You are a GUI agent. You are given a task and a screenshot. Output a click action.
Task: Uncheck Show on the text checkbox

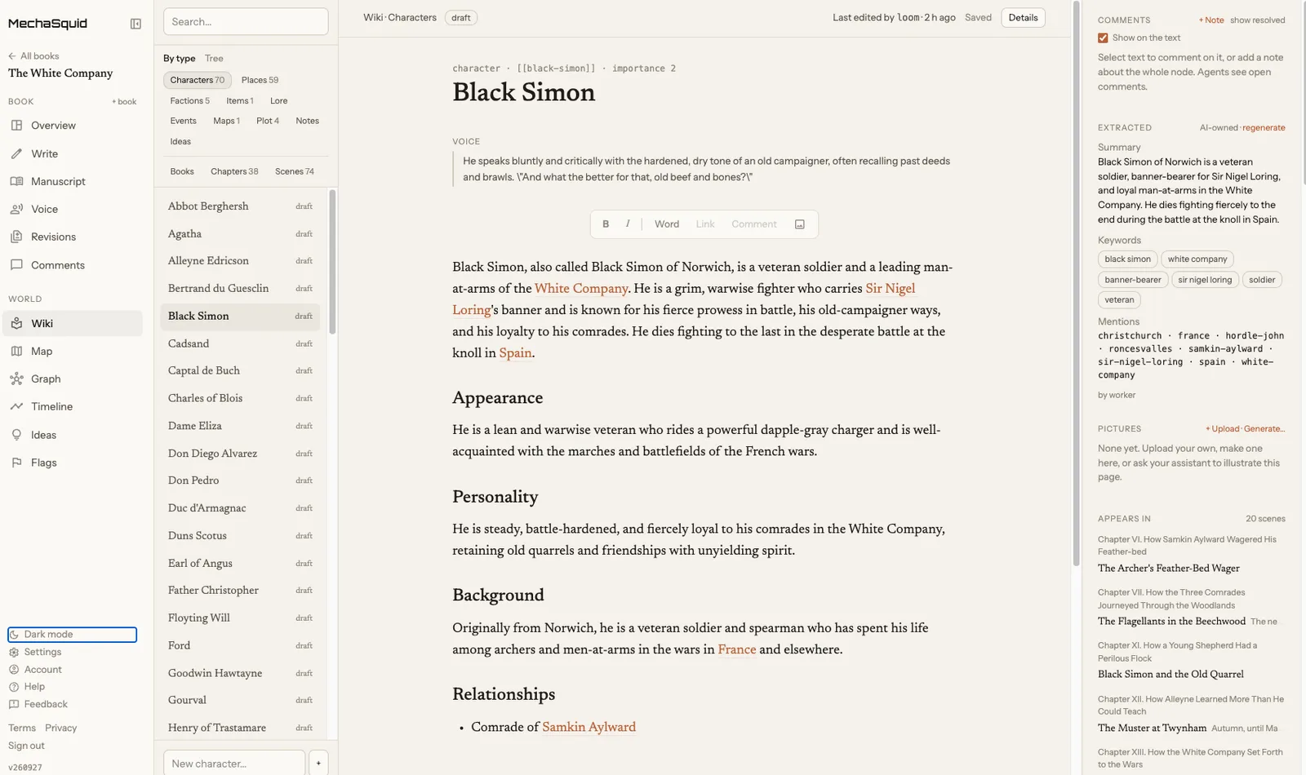pos(1103,38)
